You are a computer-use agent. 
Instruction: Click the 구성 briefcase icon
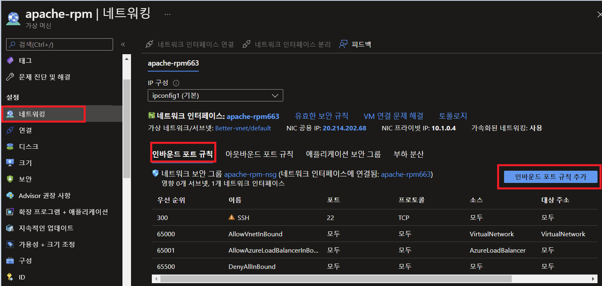(10, 261)
